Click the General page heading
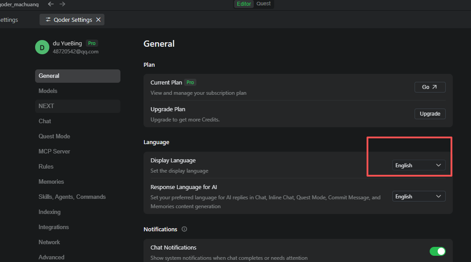 159,44
